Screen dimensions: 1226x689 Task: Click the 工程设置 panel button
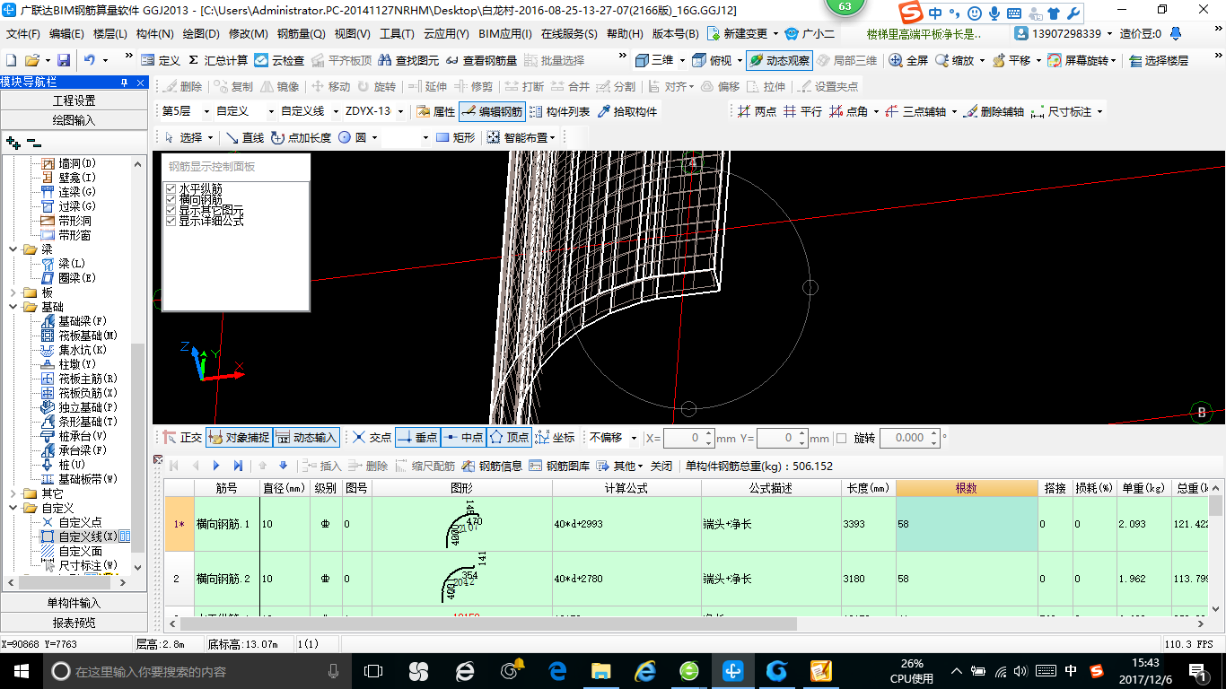click(x=74, y=100)
